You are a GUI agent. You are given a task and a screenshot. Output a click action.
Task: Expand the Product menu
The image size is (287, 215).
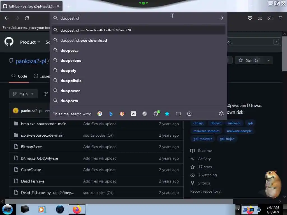pyautogui.click(x=30, y=42)
